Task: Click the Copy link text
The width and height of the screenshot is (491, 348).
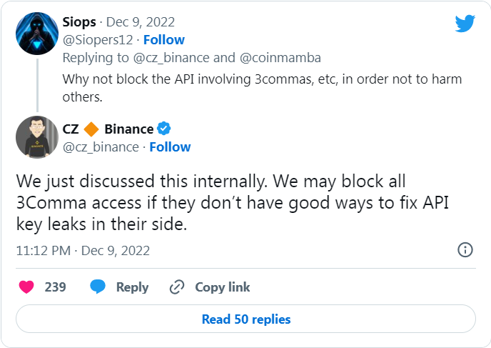Action: [223, 287]
